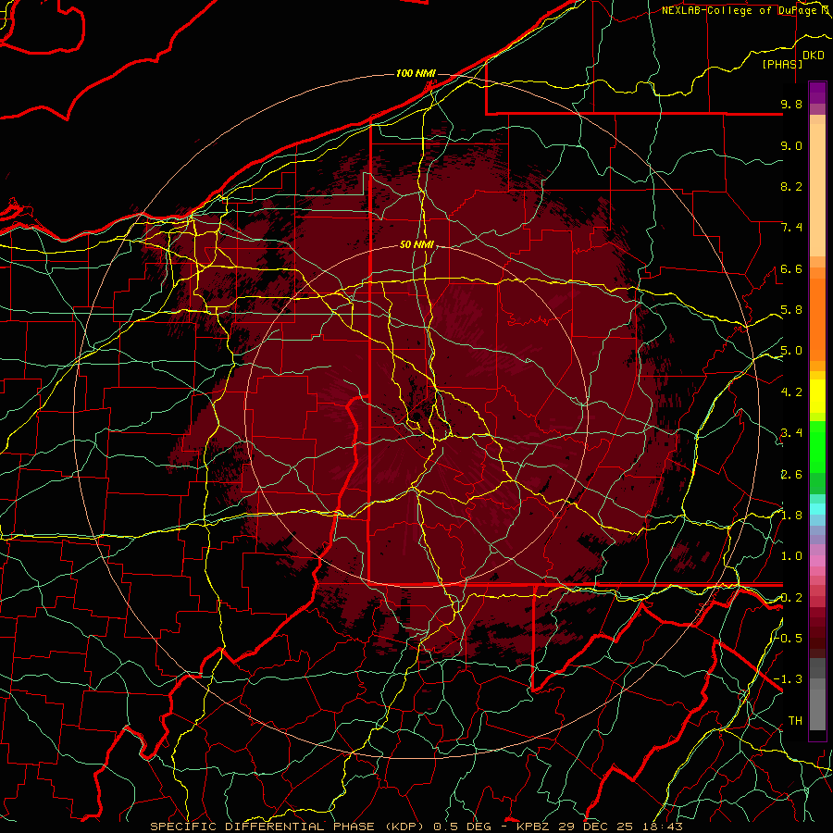Click the TH threshold label on the scale
833x833 pixels.
coord(795,721)
